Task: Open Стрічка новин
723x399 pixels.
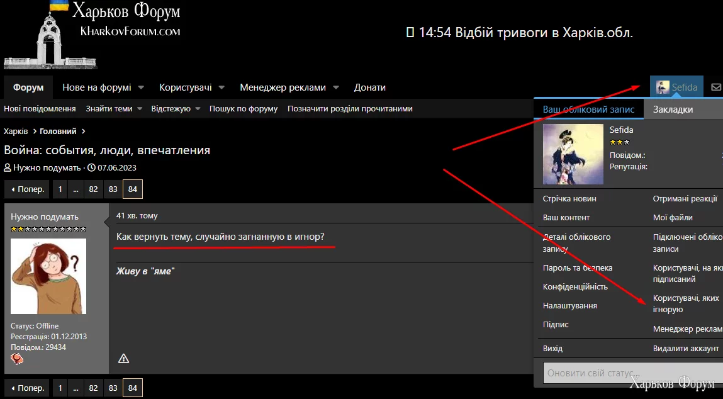Action: click(569, 199)
